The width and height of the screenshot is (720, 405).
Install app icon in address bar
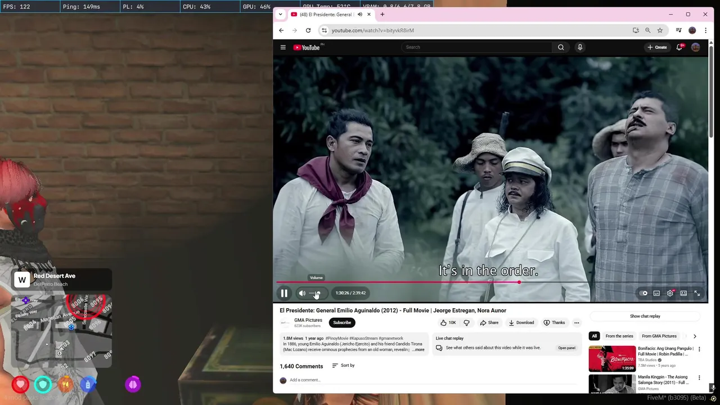[636, 30]
